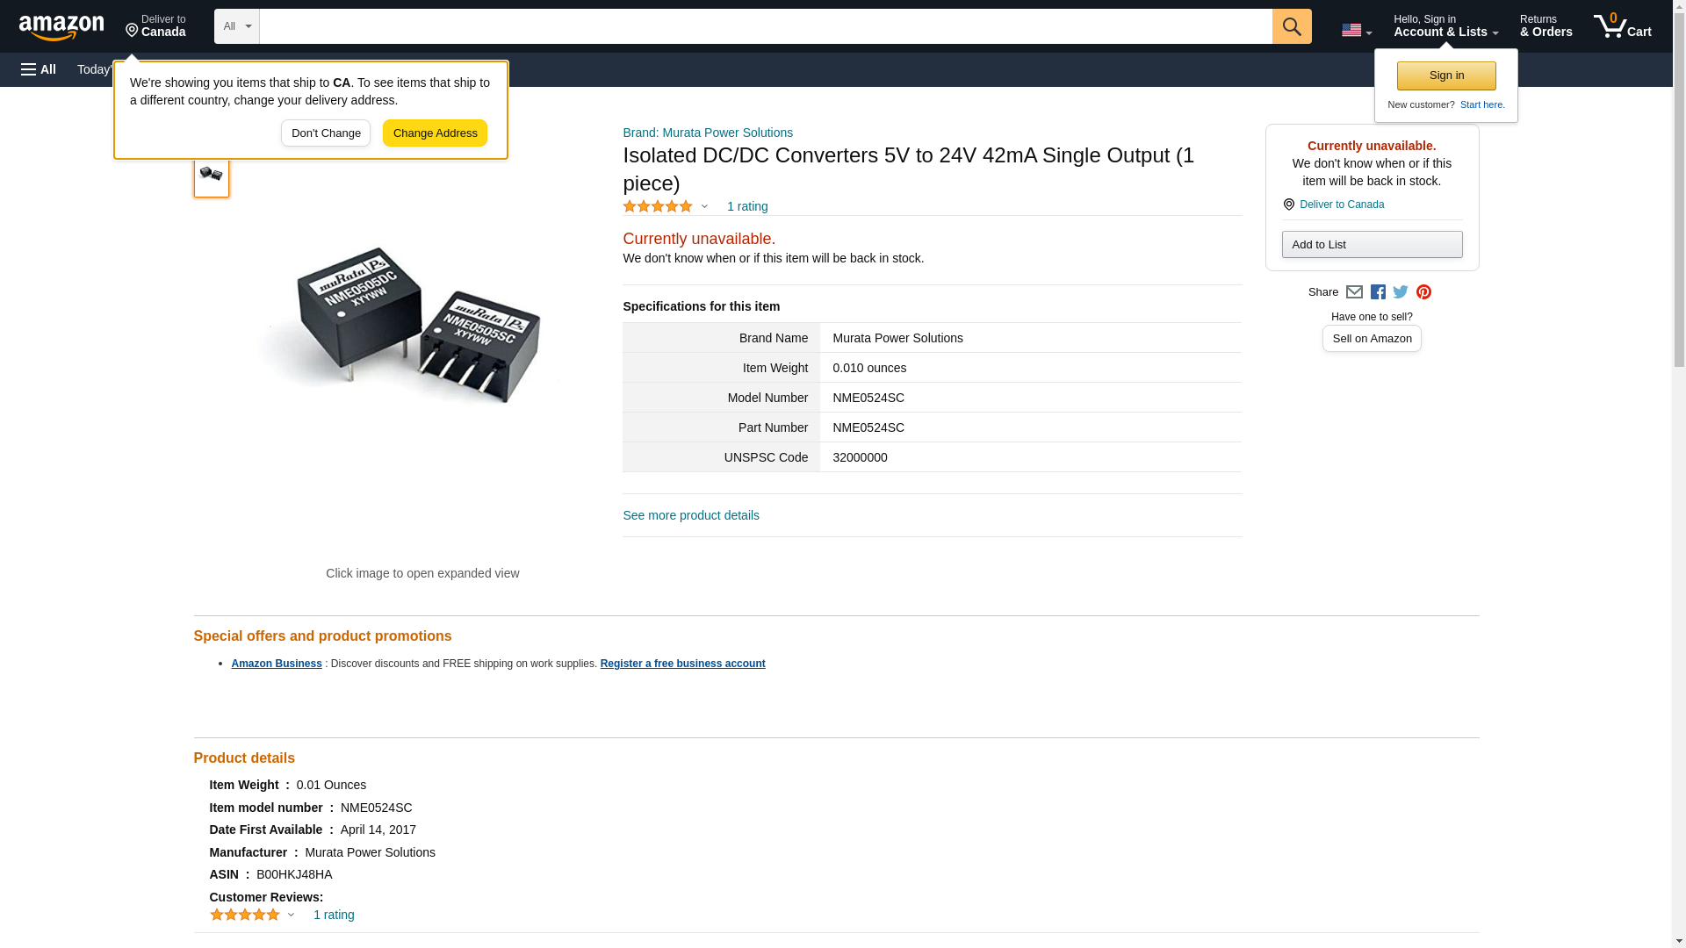The height and width of the screenshot is (948, 1686).
Task: Share product via email icon
Action: click(1354, 292)
